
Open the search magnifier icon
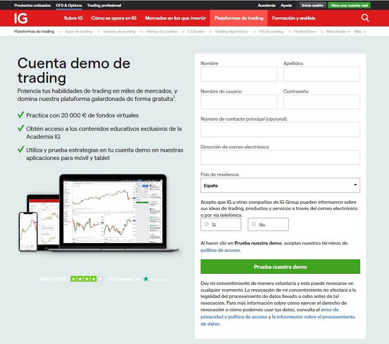365,18
